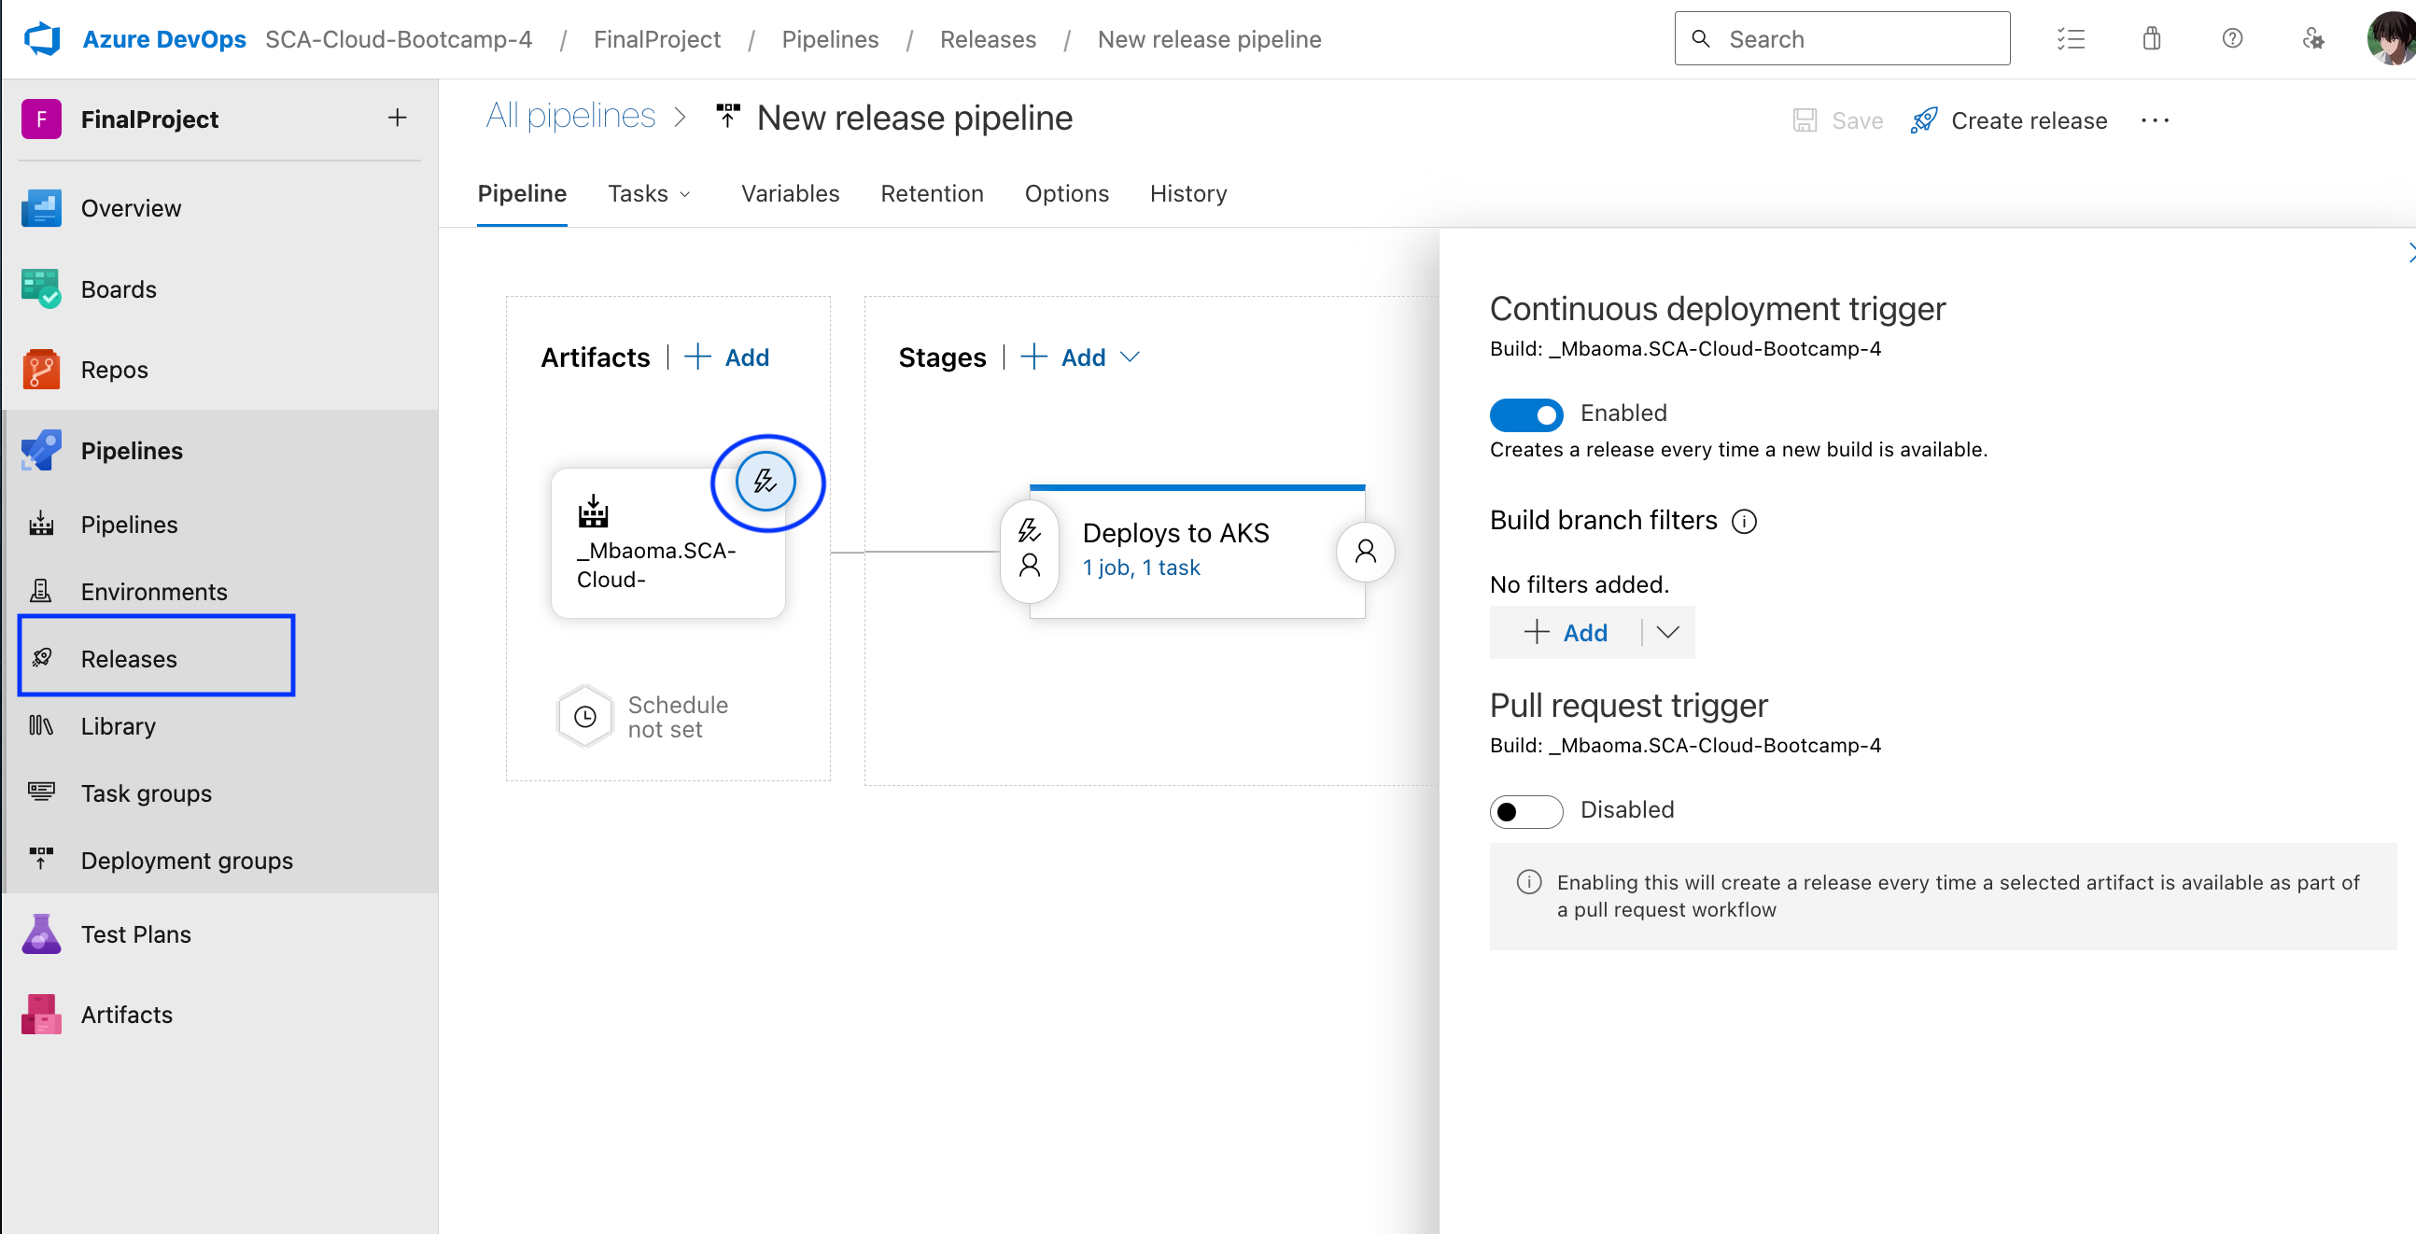Disable the continuous deployment trigger toggle
Viewport: 2416px width, 1234px height.
point(1525,414)
